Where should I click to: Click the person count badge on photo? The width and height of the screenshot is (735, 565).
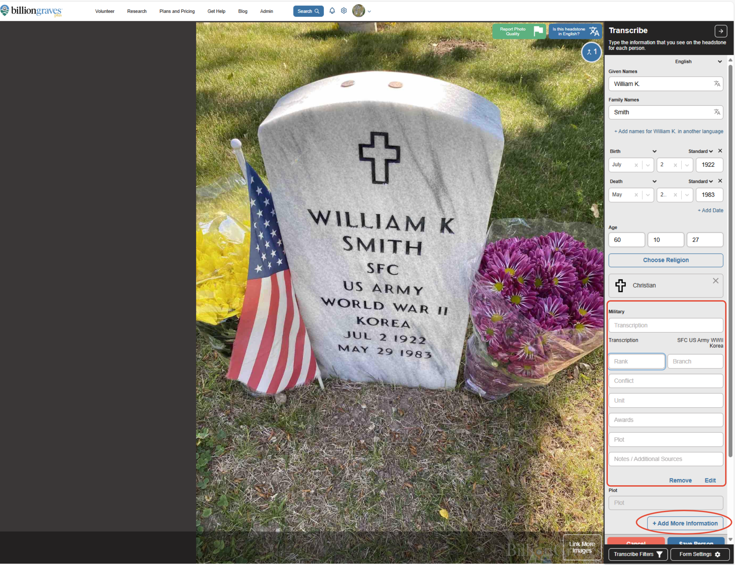(x=591, y=52)
